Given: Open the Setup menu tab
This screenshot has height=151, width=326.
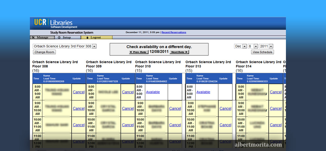Looking at the screenshot, I should (x=65, y=37).
